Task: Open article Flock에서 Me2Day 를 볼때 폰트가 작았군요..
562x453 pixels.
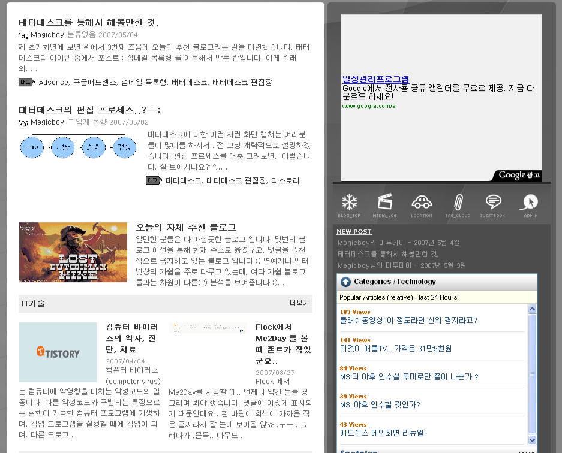Action: (283, 344)
